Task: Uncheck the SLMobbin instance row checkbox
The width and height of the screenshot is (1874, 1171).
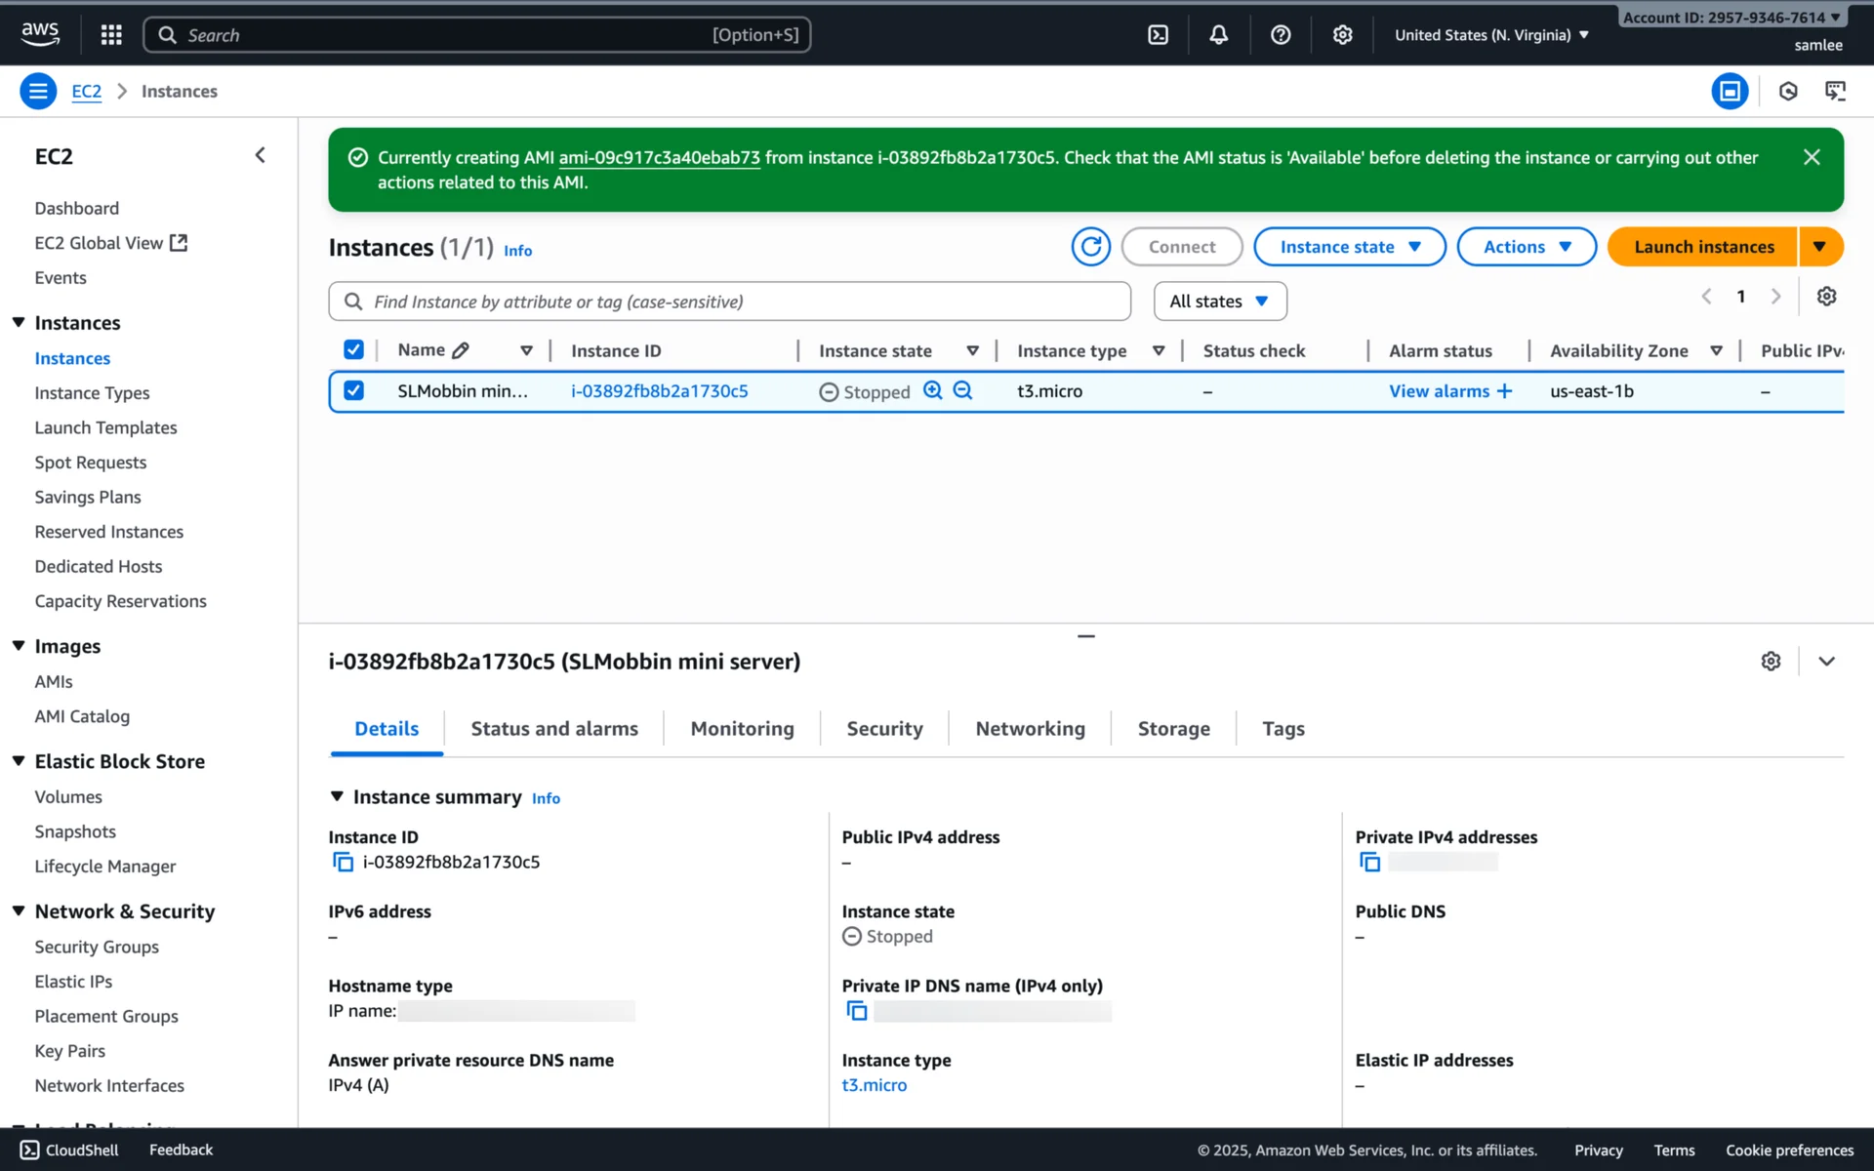Action: point(353,390)
